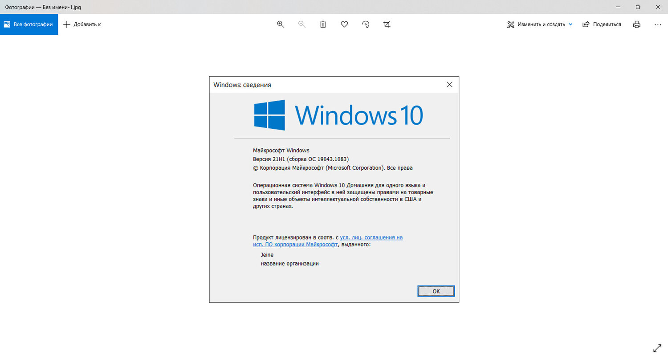Go back to Все фотографии
This screenshot has width=668, height=355.
[29, 24]
